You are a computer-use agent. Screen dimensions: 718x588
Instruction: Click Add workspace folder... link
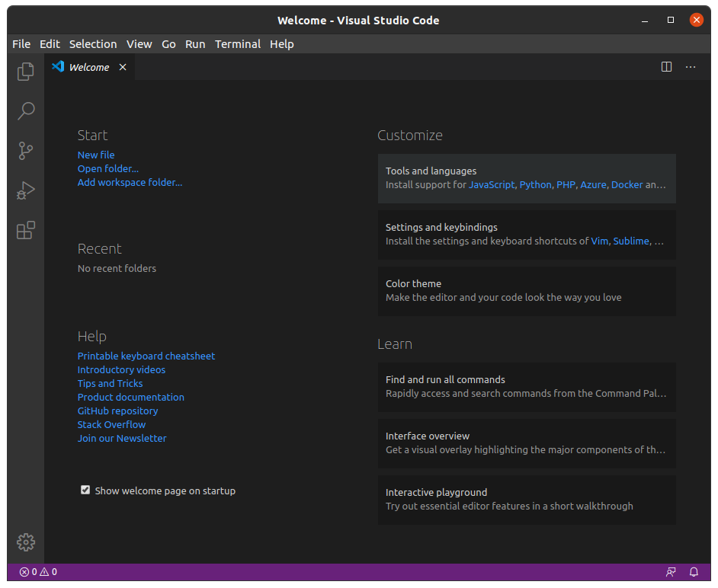point(130,183)
